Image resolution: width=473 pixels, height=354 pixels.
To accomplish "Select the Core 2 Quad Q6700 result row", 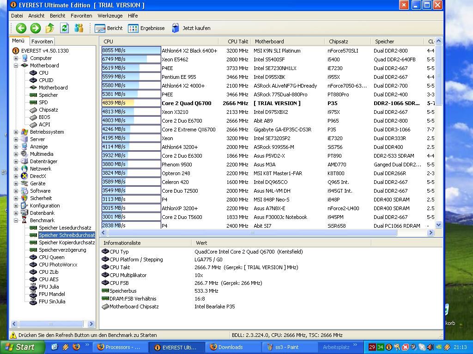I will tap(268, 103).
